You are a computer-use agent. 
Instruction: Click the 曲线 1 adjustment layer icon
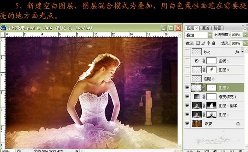coord(196,61)
